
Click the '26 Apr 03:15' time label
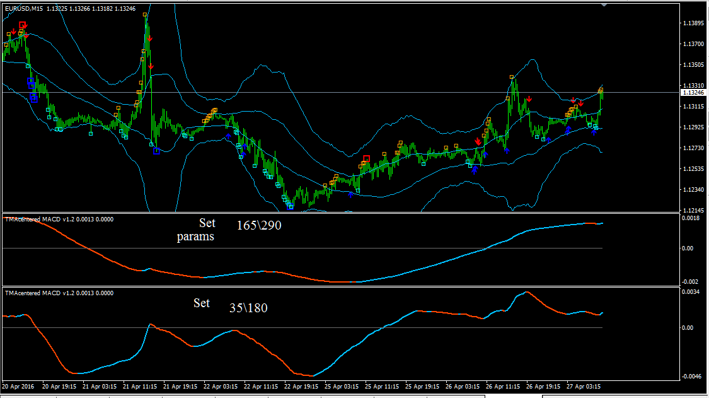pos(462,387)
